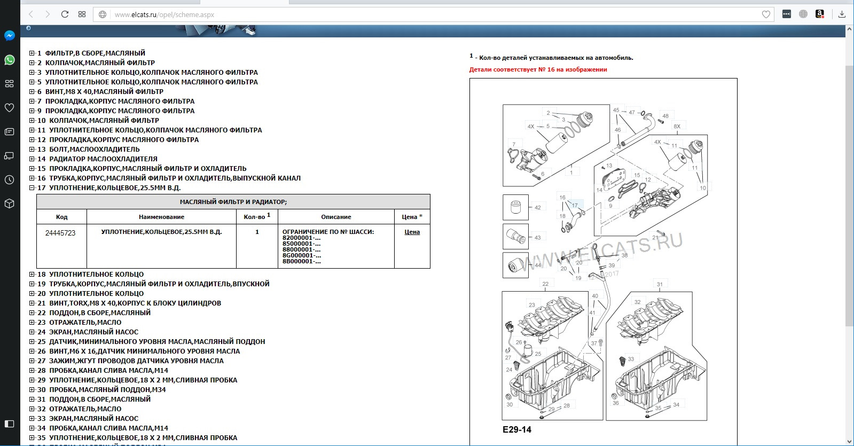Open Speed Dial from the sidebar
Screen dimensions: 854x446
[9, 84]
